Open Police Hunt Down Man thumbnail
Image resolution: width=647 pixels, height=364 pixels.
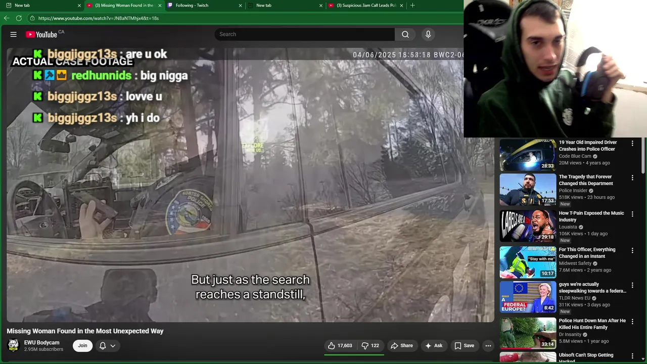[528, 333]
